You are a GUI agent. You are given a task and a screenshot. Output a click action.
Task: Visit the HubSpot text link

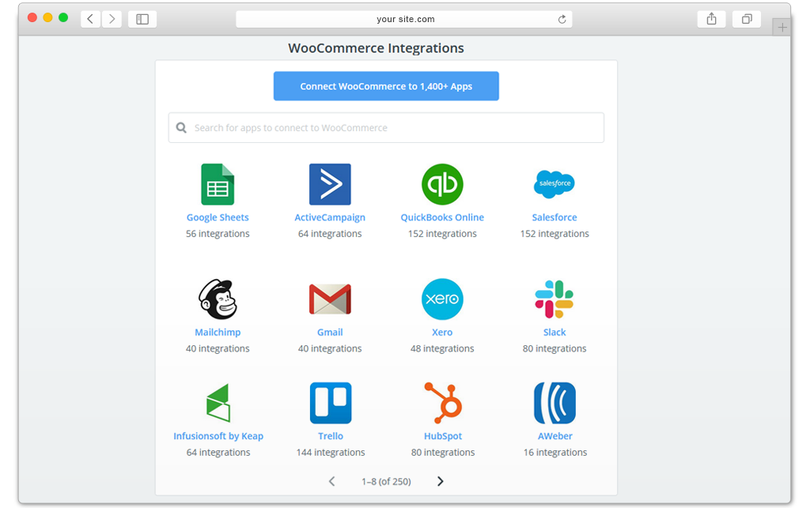(x=443, y=436)
